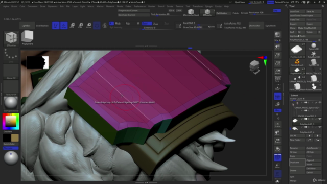Click Append in subtool panel
The height and width of the screenshot is (184, 327).
(314, 160)
